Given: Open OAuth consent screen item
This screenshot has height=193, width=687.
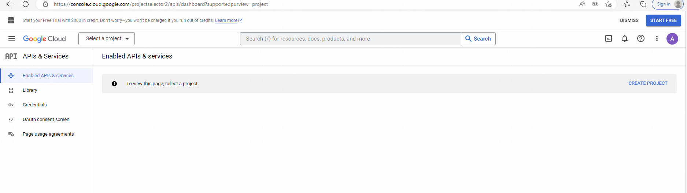Looking at the screenshot, I should (47, 120).
